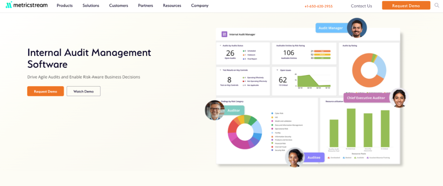
Task: Click the phone number +1-650-620-2955
Action: pyautogui.click(x=318, y=6)
